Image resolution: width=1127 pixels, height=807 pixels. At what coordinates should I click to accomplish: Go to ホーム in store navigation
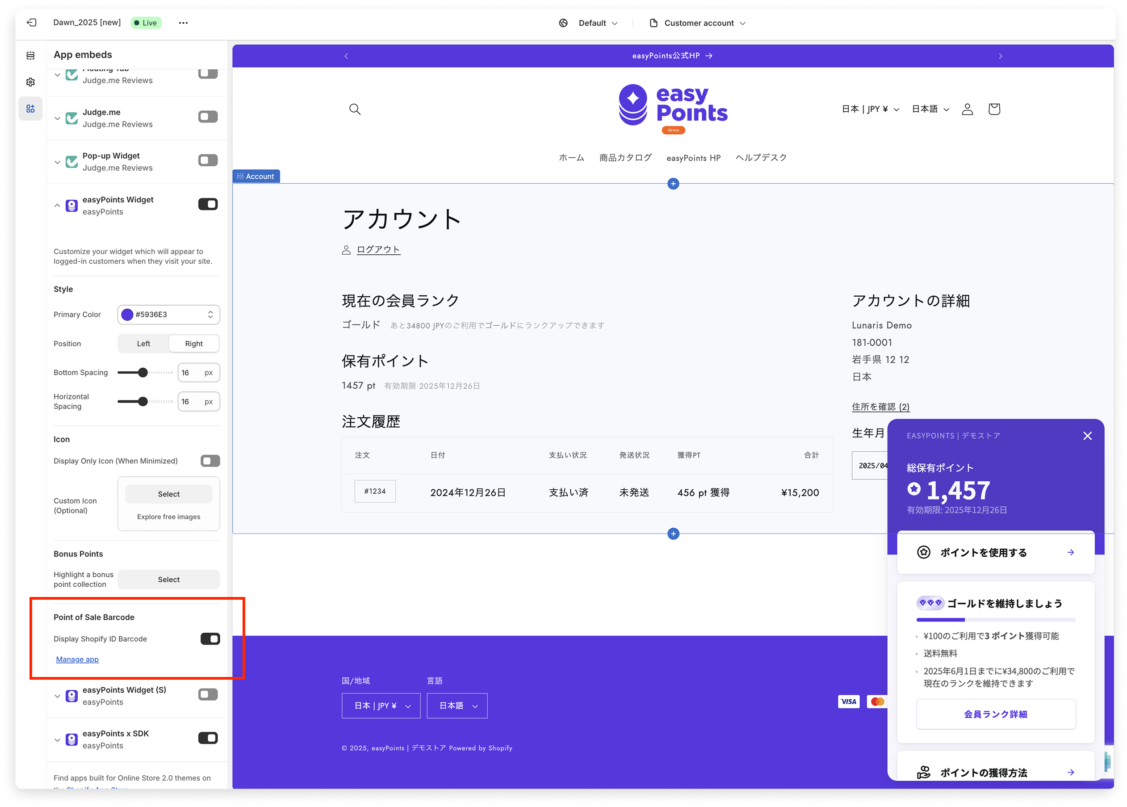tap(571, 158)
